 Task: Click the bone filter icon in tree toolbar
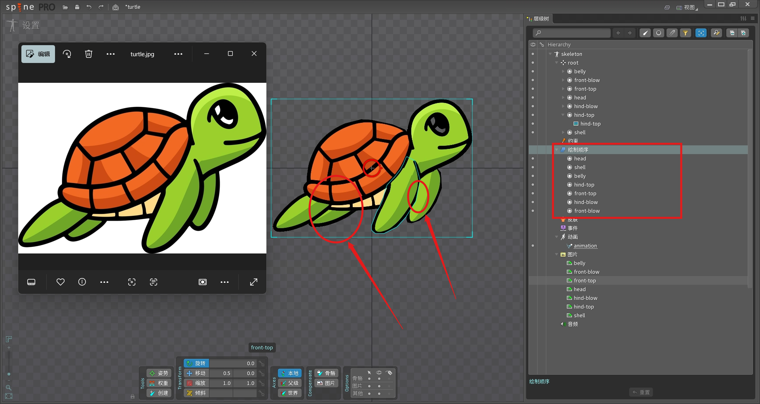point(645,33)
